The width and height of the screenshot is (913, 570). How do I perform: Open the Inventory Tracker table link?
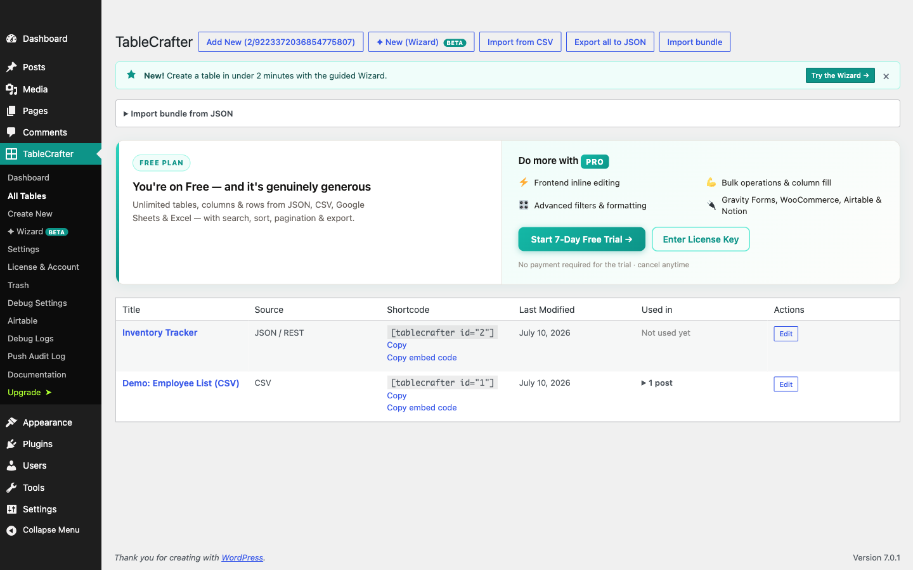click(x=160, y=332)
